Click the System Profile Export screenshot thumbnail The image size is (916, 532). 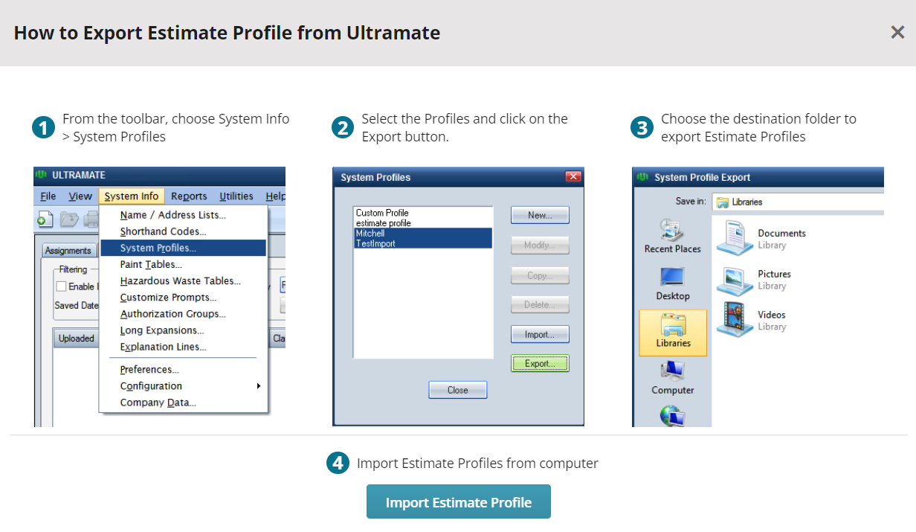(758, 297)
